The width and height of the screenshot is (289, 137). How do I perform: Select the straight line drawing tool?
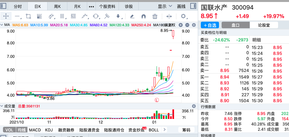[x=18, y=16]
